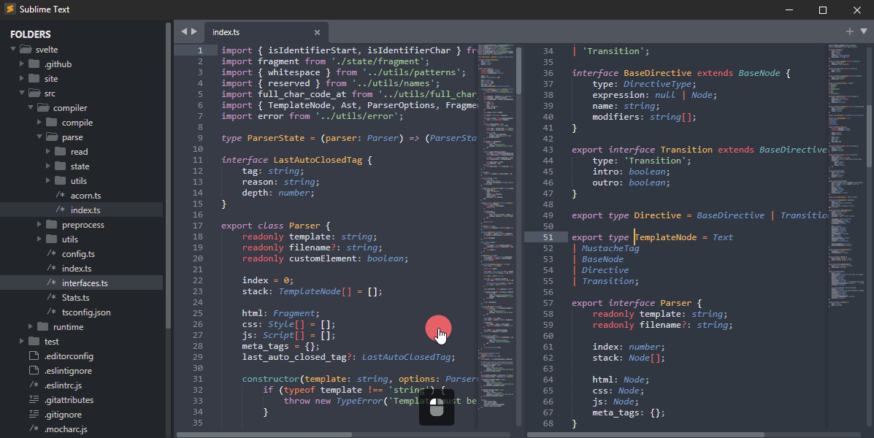874x438 pixels.
Task: Open ".eslintrc.js" in the sidebar
Action: 63,385
